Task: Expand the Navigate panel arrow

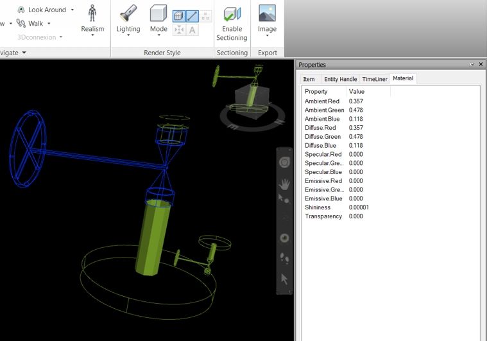Action: pyautogui.click(x=24, y=53)
